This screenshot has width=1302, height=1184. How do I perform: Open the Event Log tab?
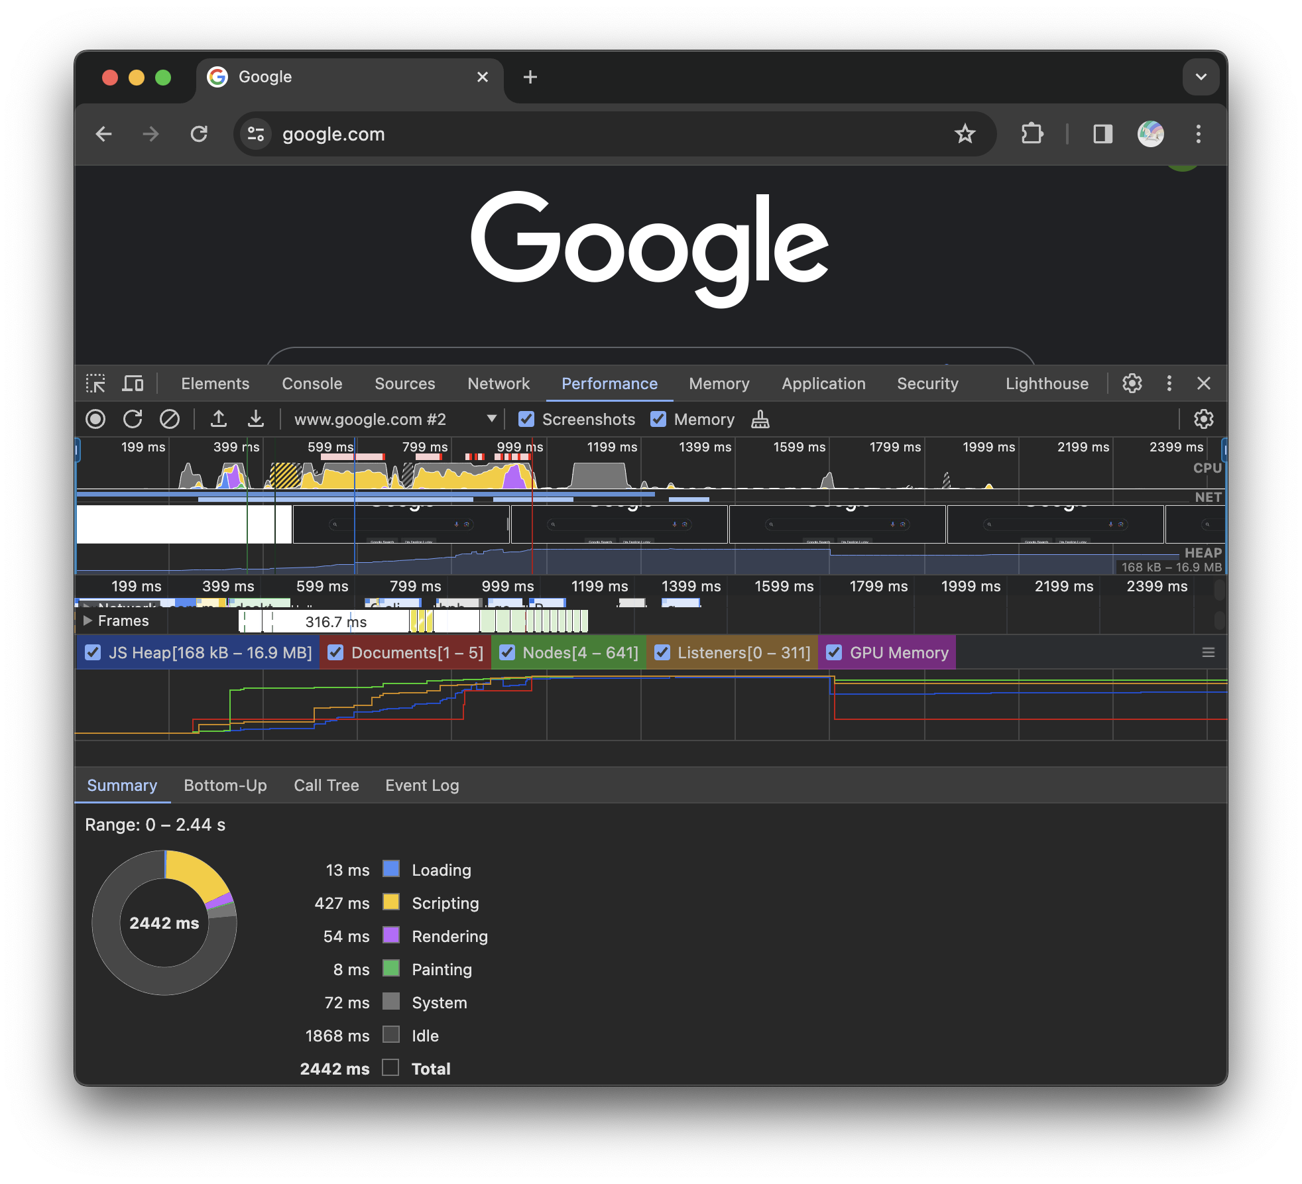pyautogui.click(x=422, y=785)
